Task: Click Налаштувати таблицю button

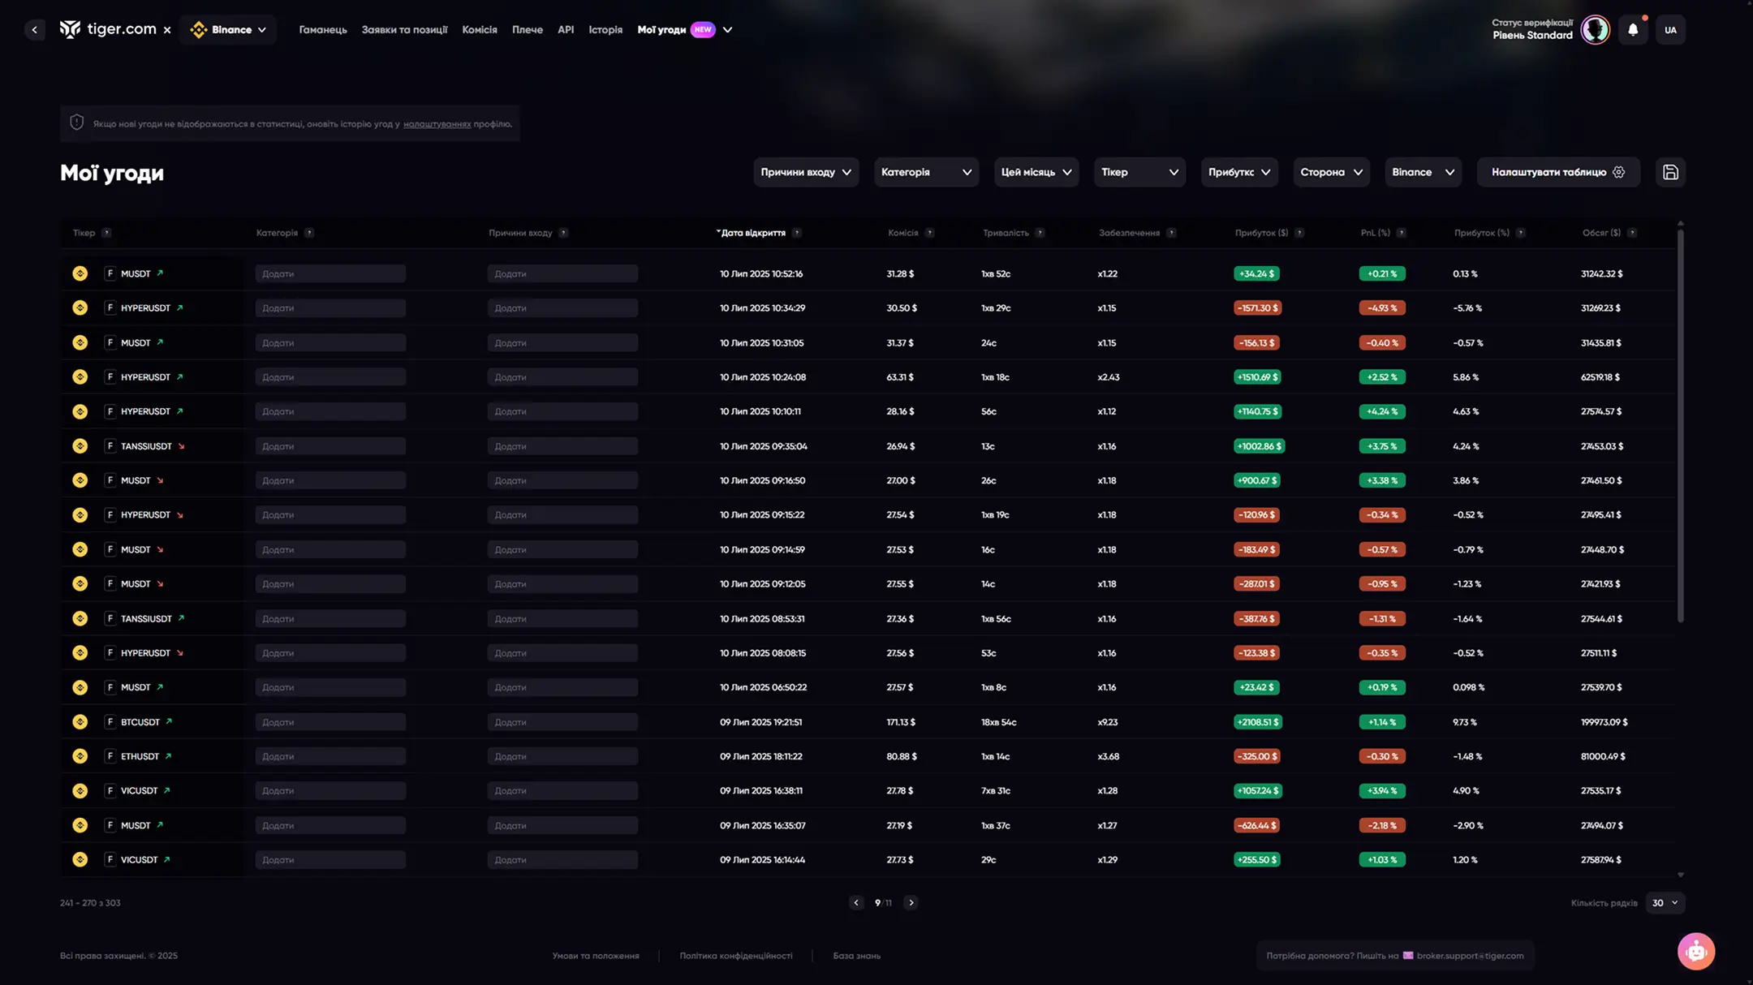Action: [x=1557, y=172]
